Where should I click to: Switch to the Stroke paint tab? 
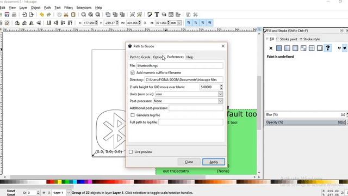click(x=287, y=39)
